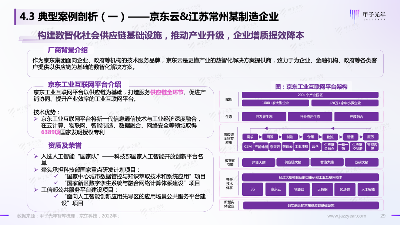The image size is (400, 225).
Task: Click the 开放技术体系 row label
Action: 229,184
